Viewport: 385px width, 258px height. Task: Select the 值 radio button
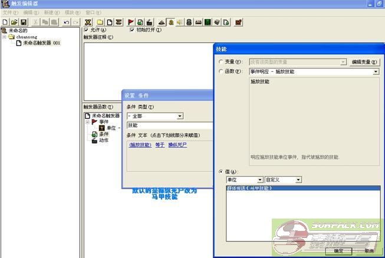click(221, 171)
